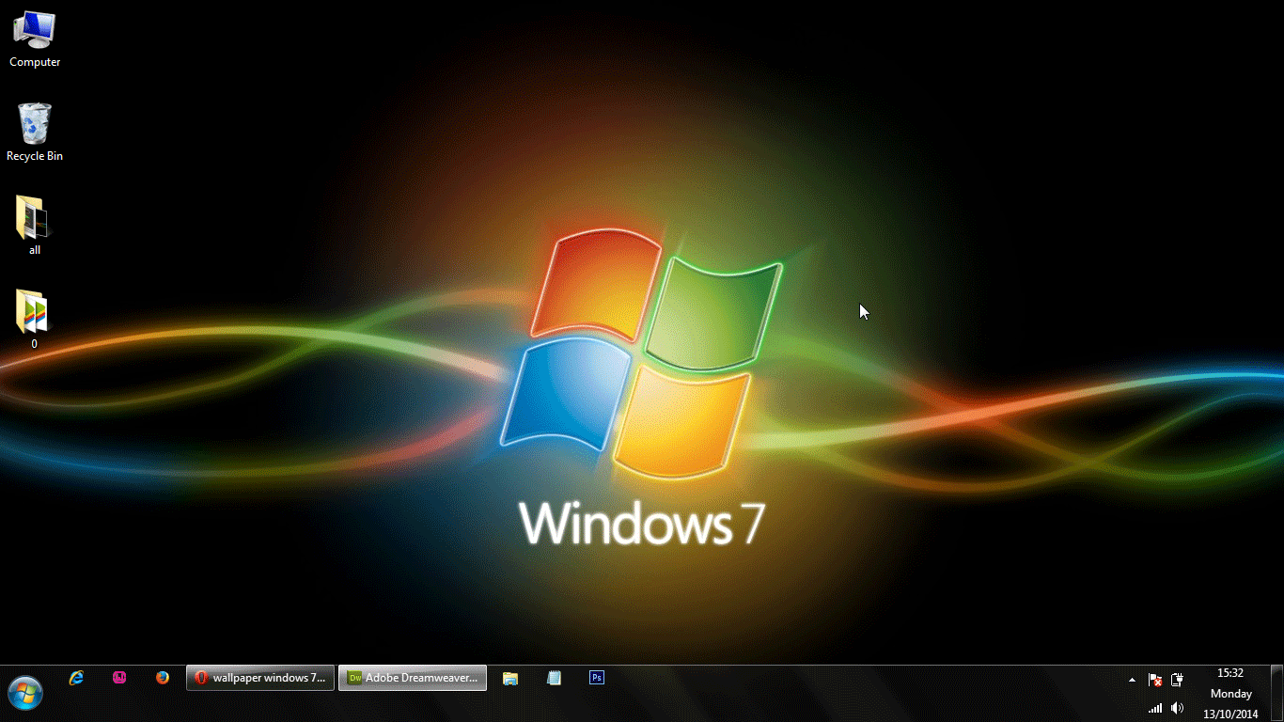
Task: Switch to the Adobe Dreamweaver window
Action: coord(413,678)
